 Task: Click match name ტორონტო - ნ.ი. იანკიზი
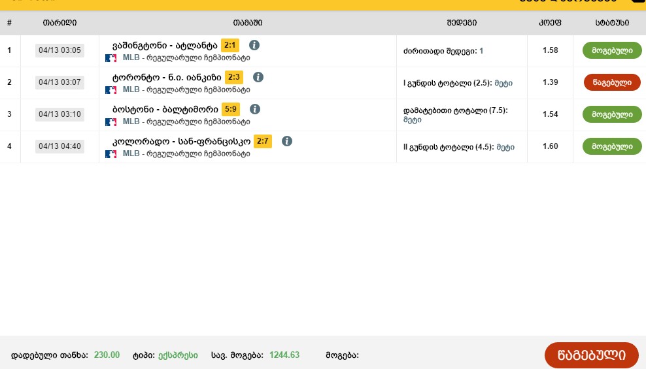pos(167,77)
